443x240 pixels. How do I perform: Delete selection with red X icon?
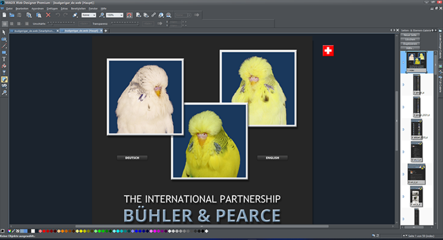click(x=48, y=15)
